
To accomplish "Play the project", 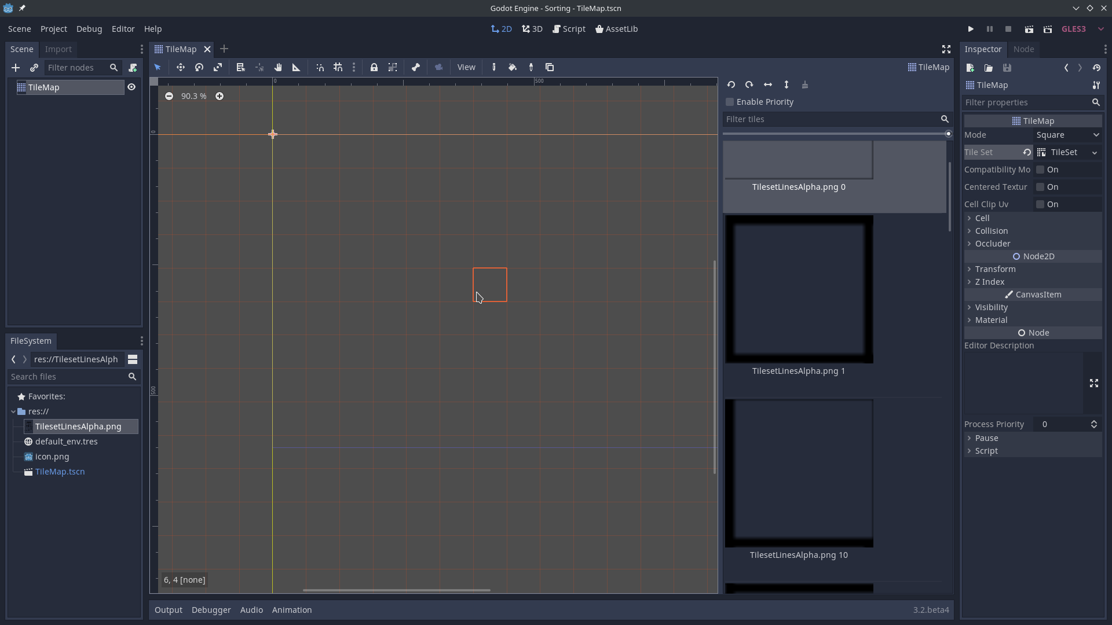I will 971,29.
